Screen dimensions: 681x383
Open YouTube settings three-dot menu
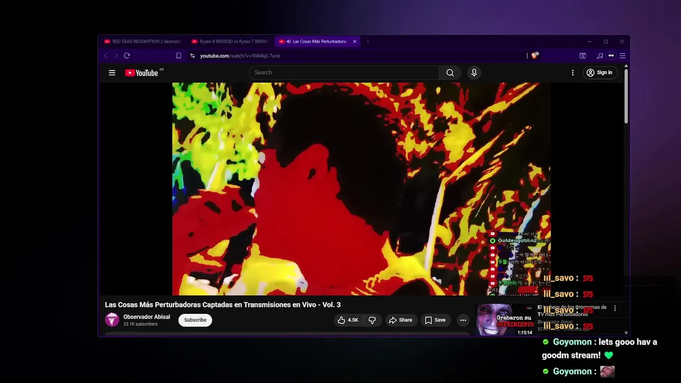coord(572,73)
